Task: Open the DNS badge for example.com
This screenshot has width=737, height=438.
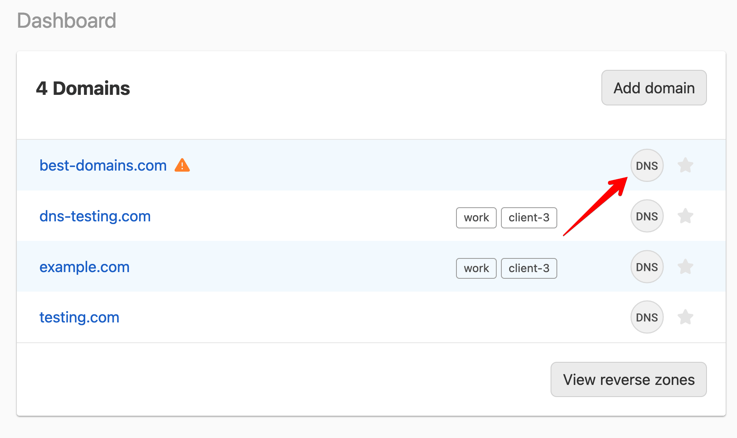Action: click(x=647, y=267)
